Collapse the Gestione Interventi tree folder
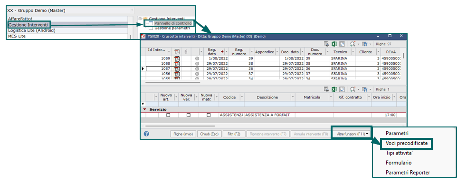The width and height of the screenshot is (467, 184). pyautogui.click(x=140, y=19)
